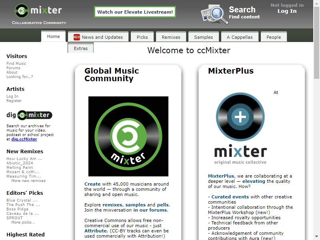This screenshot has width=320, height=240.
Task: Click Log In in the header
Action: [x=287, y=11]
